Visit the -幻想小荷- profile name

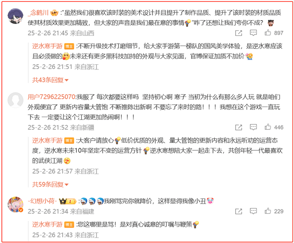[42, 201]
